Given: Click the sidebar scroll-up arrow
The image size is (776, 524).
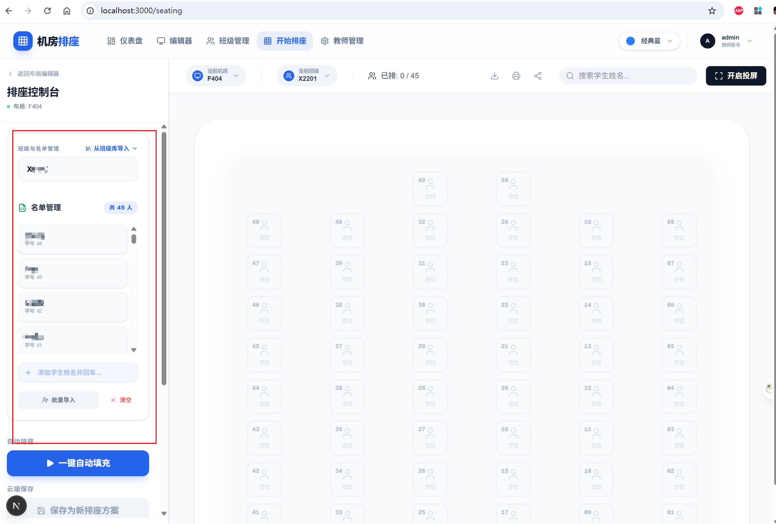Looking at the screenshot, I should click(x=164, y=127).
